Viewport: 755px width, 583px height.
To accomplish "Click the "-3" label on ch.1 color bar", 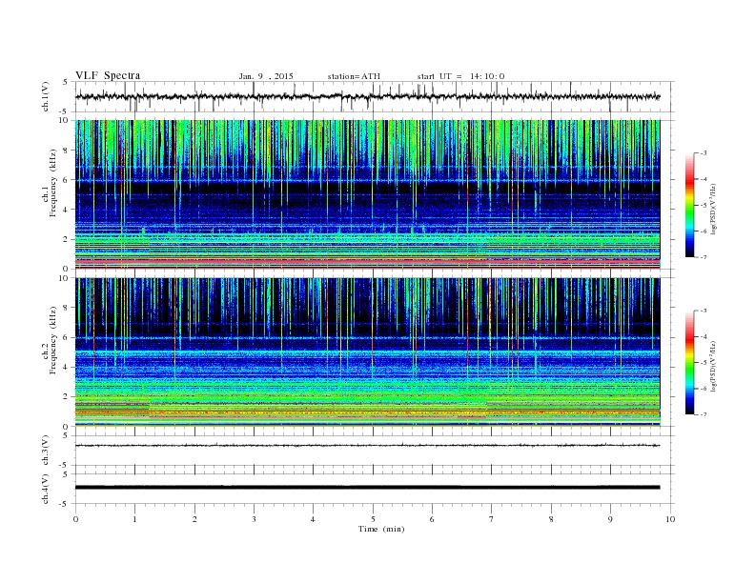I will click(x=704, y=153).
